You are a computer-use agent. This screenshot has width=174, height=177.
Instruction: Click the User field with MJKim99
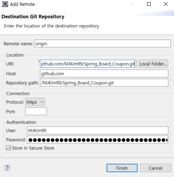[x=98, y=130]
